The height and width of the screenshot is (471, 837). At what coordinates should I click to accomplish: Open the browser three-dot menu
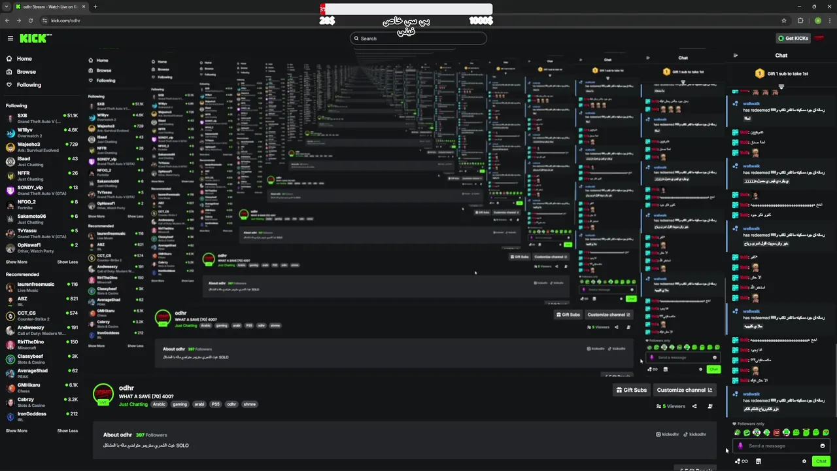coord(830,20)
